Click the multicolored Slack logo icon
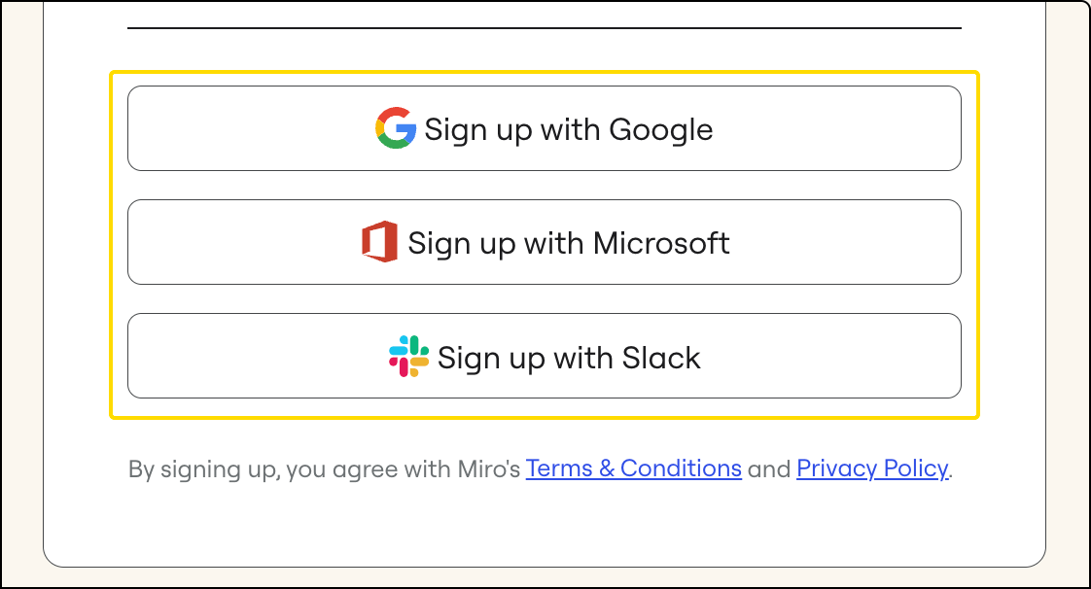The image size is (1091, 589). pyautogui.click(x=408, y=357)
